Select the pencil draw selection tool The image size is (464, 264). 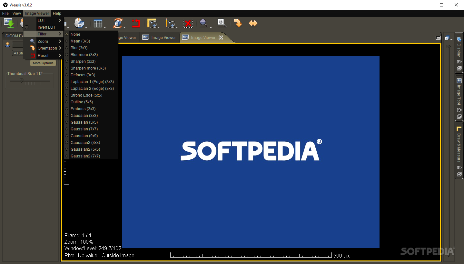coord(170,23)
